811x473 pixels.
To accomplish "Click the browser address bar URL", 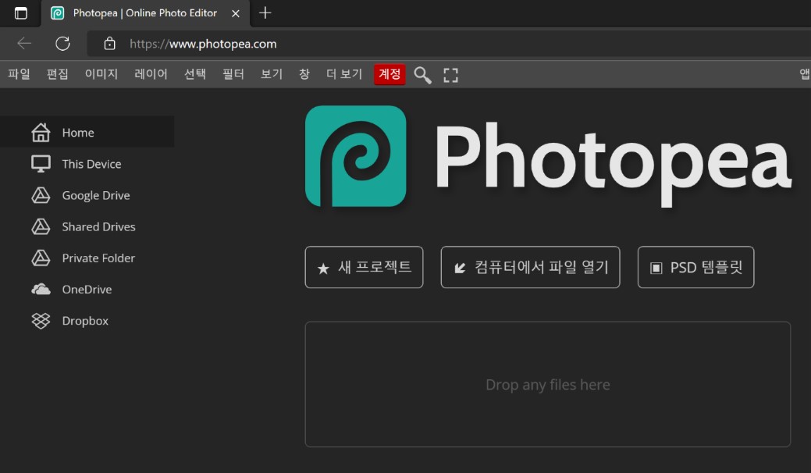I will pos(203,44).
